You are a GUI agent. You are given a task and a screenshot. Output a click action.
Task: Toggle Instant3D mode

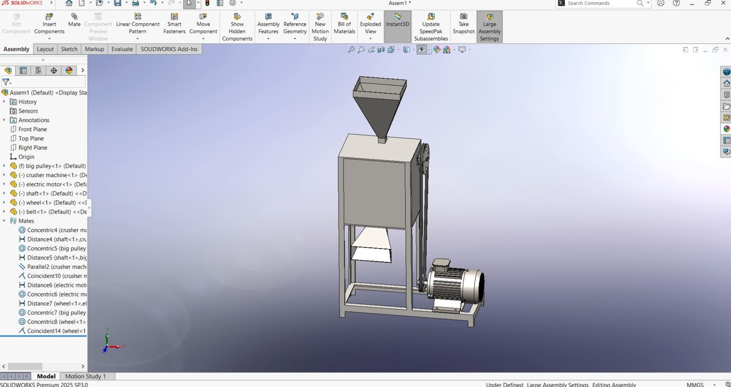[397, 27]
